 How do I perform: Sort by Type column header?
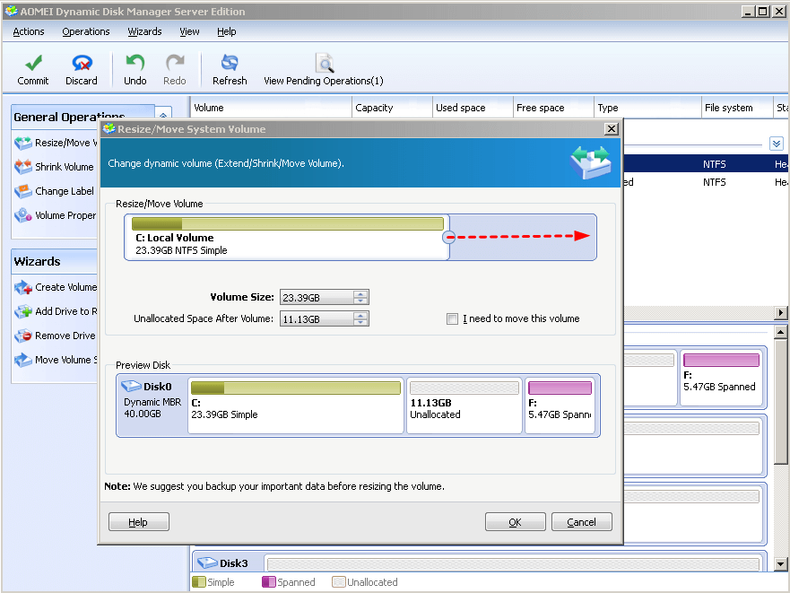tap(647, 108)
